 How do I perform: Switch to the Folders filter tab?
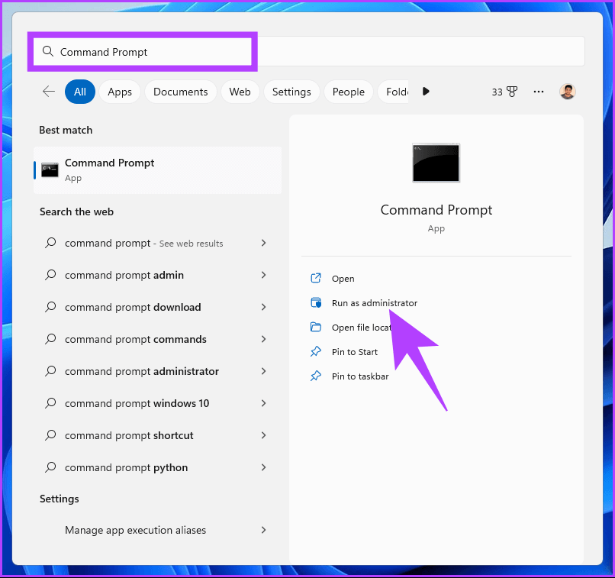(394, 92)
